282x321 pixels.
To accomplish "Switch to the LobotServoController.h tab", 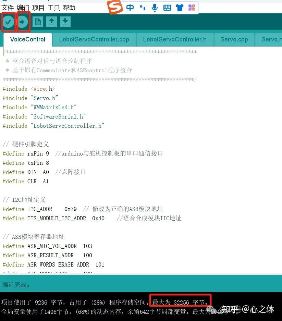I will point(175,39).
